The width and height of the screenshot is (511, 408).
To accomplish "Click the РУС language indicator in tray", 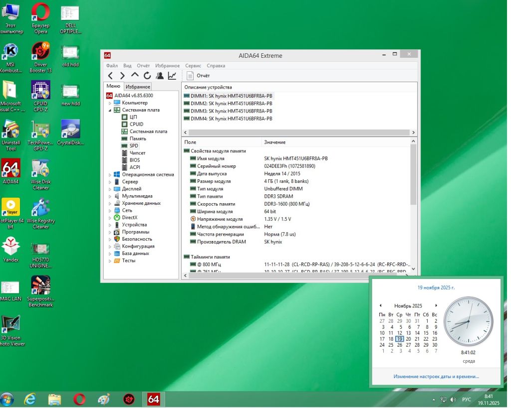I will 467,400.
